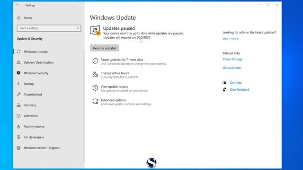This screenshot has width=303, height=170.
Task: Click the back arrow in Settings
Action: (x=18, y=5)
